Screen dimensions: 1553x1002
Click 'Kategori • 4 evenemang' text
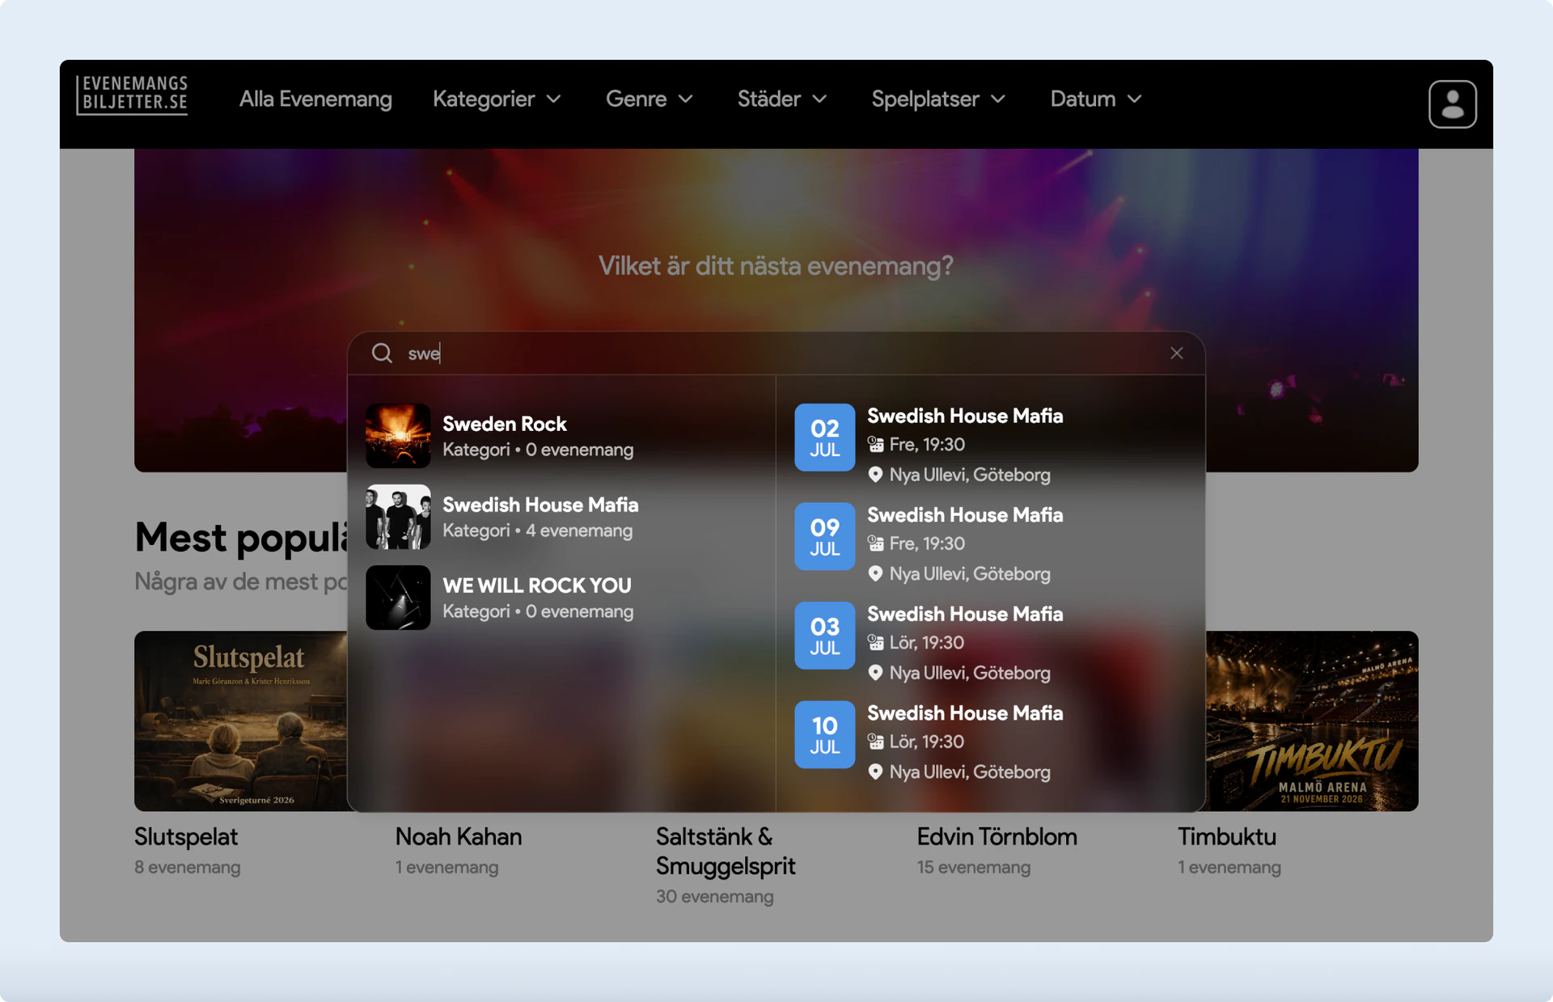[x=538, y=531]
